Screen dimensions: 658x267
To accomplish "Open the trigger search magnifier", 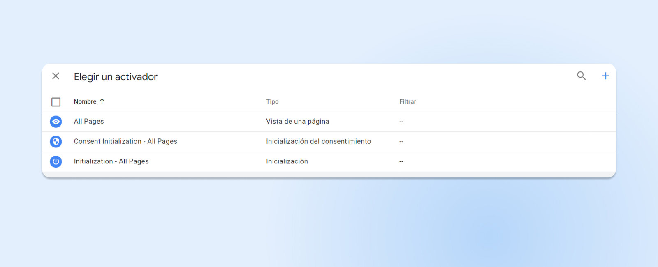I will pyautogui.click(x=581, y=76).
